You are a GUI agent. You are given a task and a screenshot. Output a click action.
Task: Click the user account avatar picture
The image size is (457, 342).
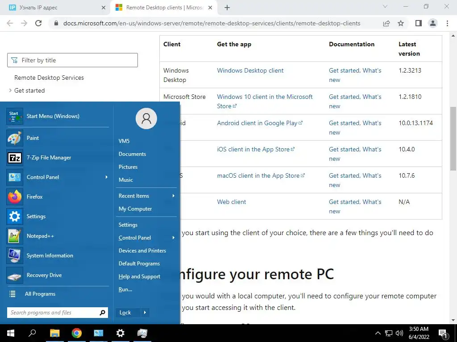pyautogui.click(x=146, y=118)
